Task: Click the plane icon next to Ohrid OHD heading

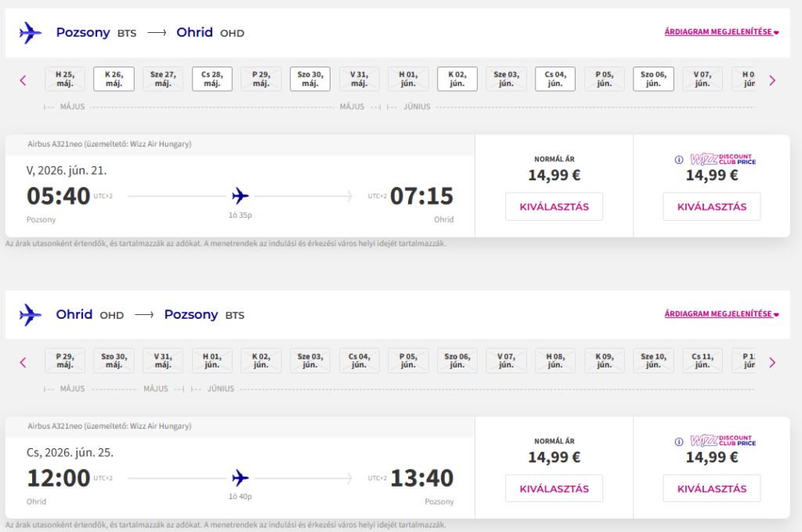Action: click(x=30, y=315)
